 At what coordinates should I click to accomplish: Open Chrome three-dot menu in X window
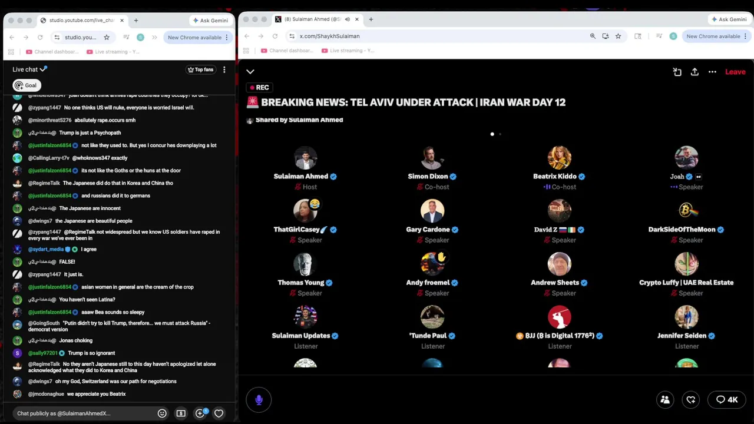746,36
